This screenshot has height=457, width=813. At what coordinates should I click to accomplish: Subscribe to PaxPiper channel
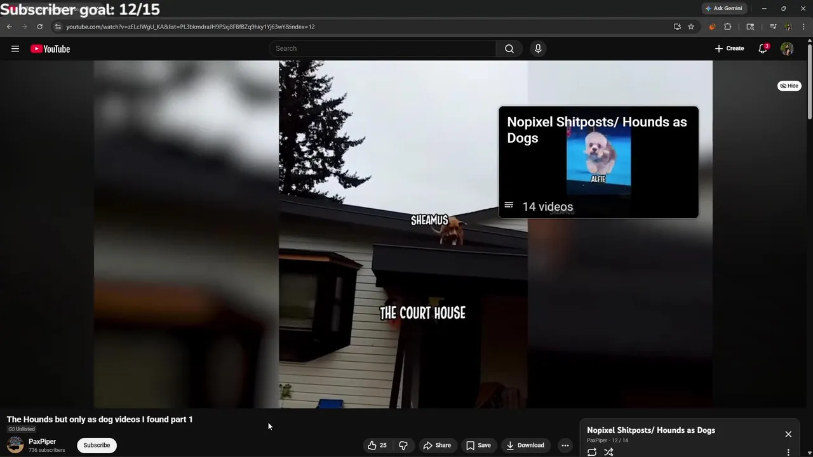[97, 446]
